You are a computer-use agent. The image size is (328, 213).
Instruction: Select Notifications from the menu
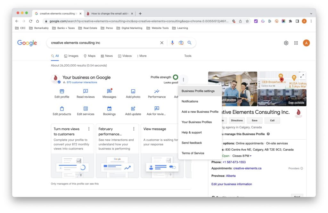click(x=200, y=101)
